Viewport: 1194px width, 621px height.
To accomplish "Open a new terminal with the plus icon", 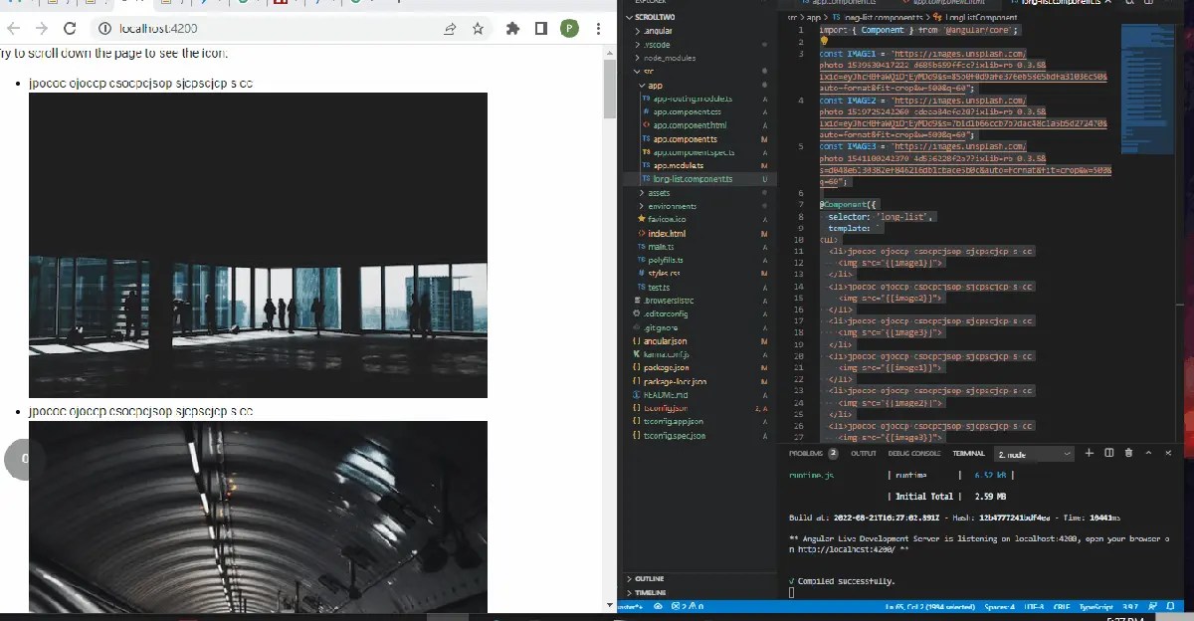I will pos(1090,453).
